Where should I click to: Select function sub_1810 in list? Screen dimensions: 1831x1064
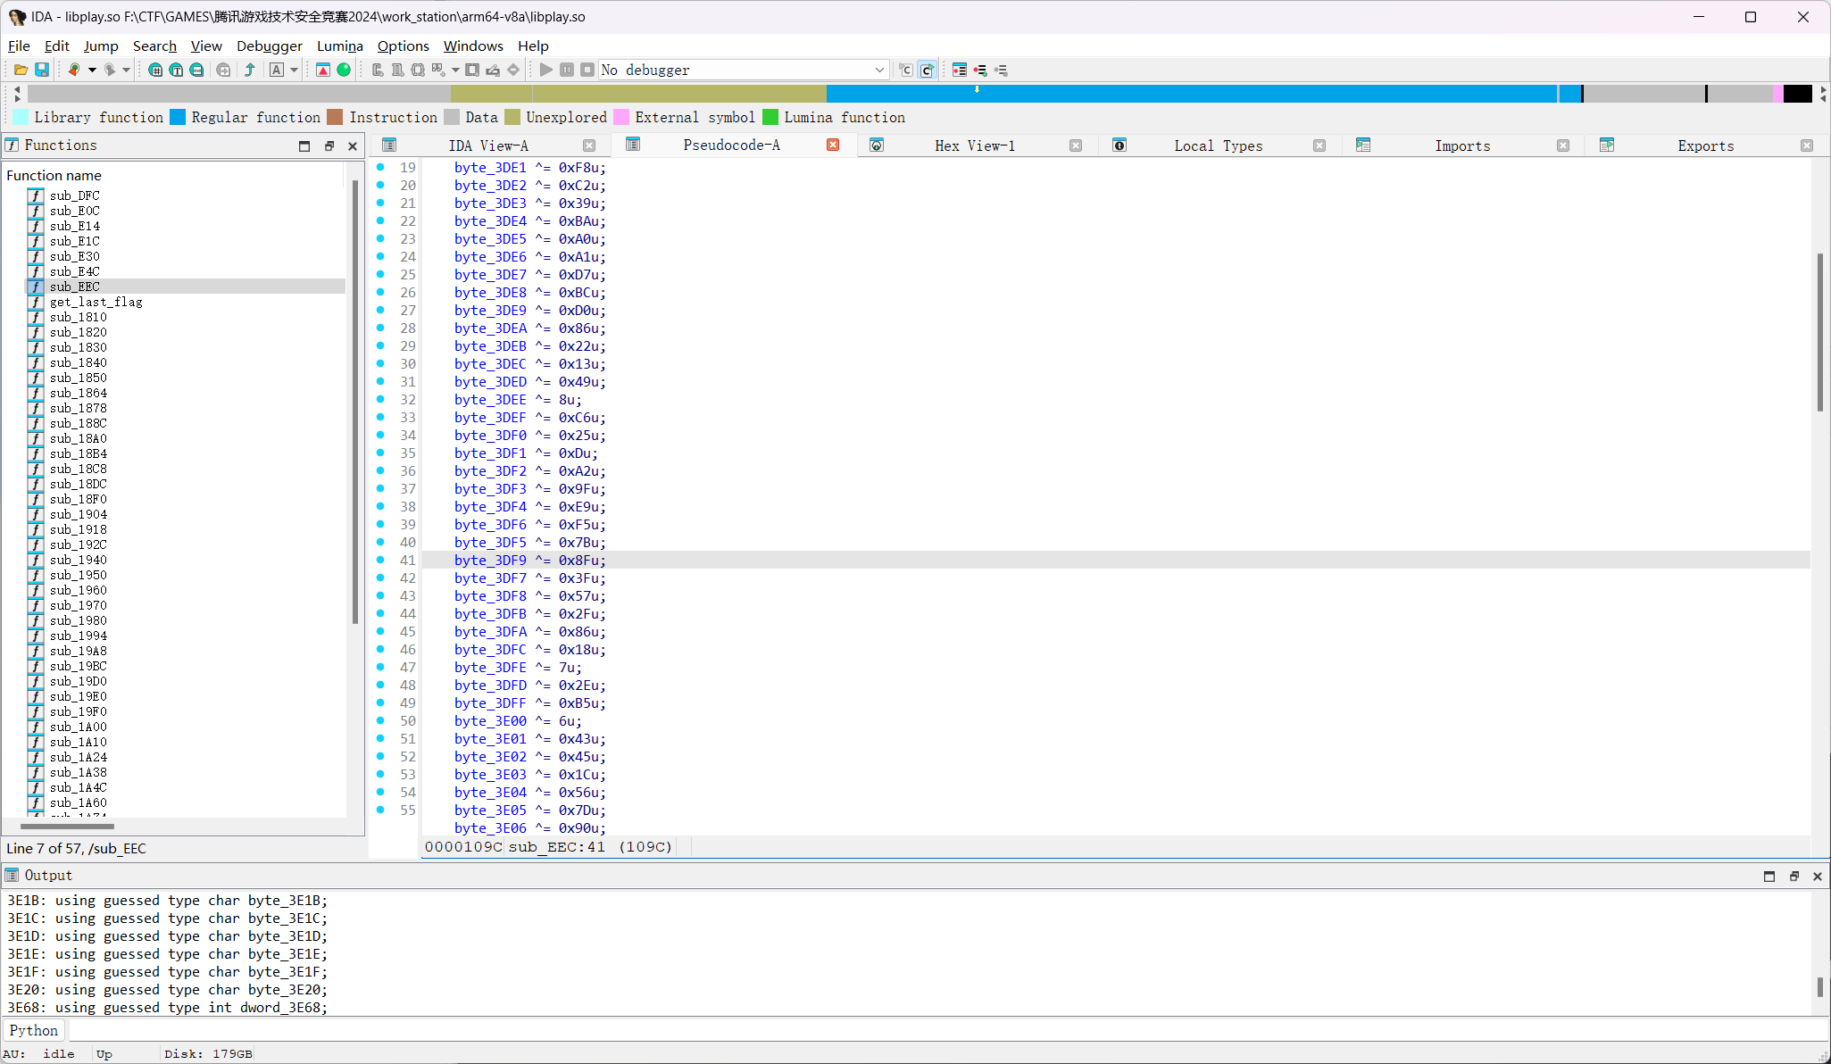coord(79,317)
